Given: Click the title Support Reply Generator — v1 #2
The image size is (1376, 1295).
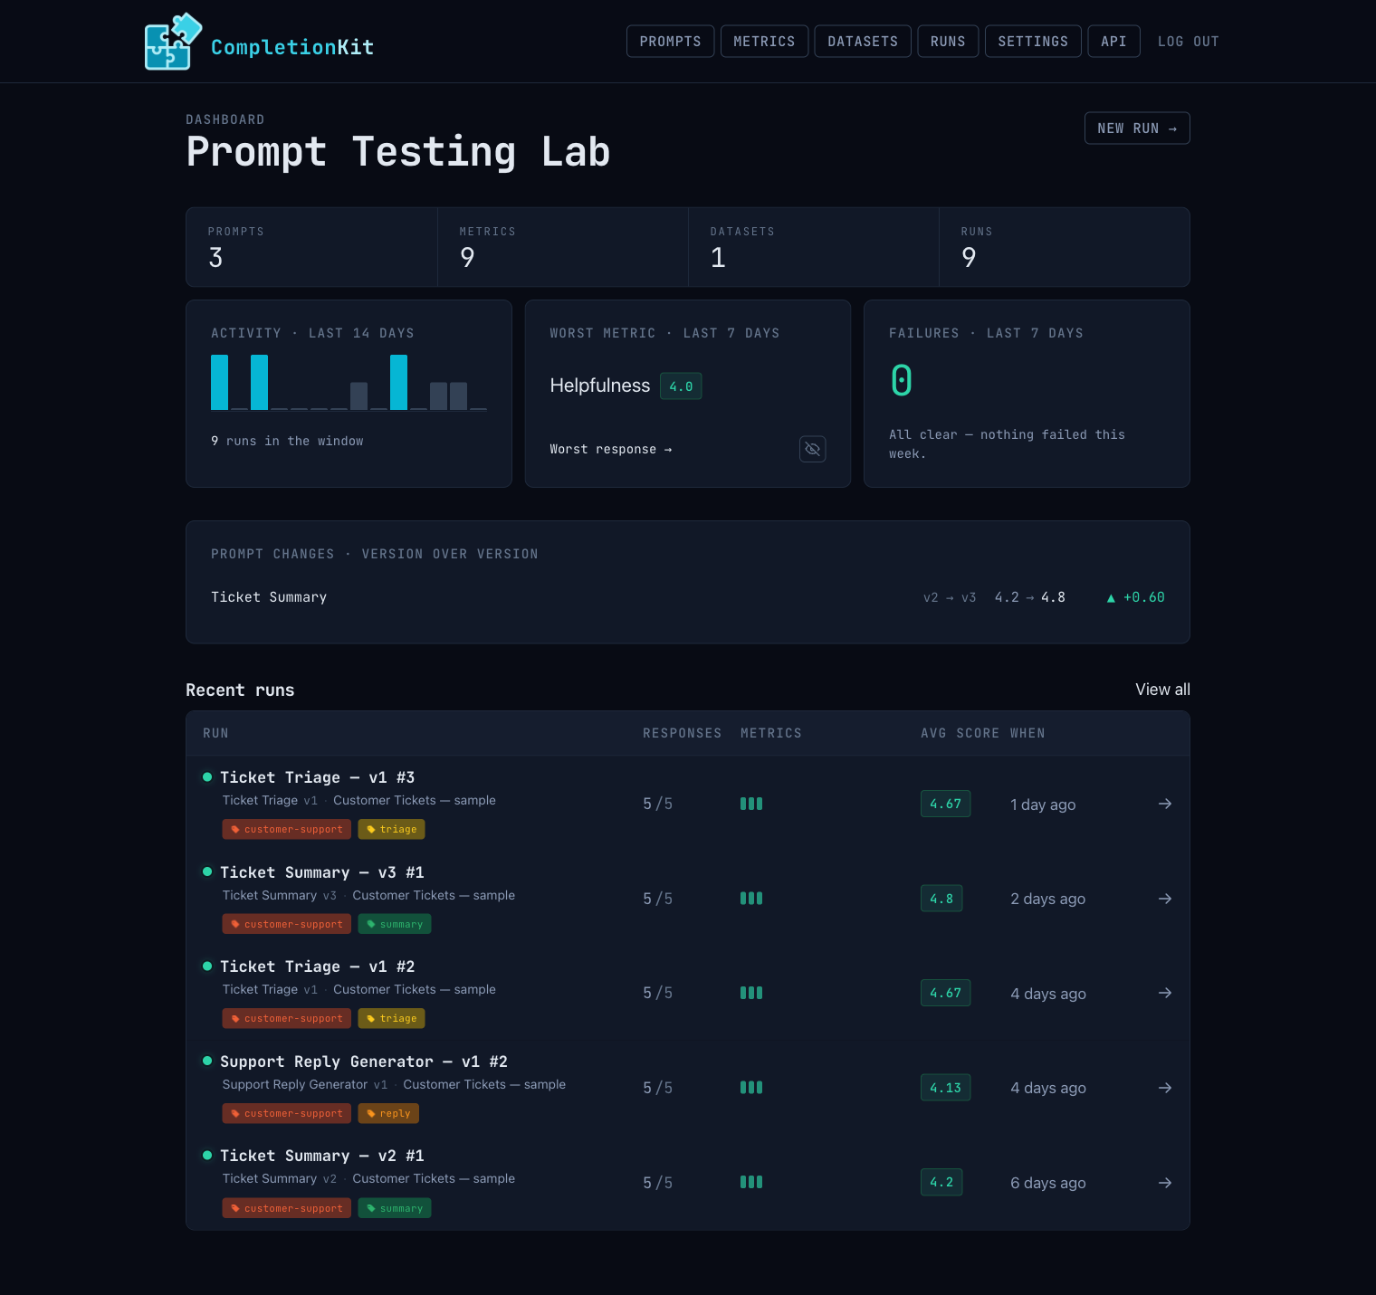Looking at the screenshot, I should (x=364, y=1062).
